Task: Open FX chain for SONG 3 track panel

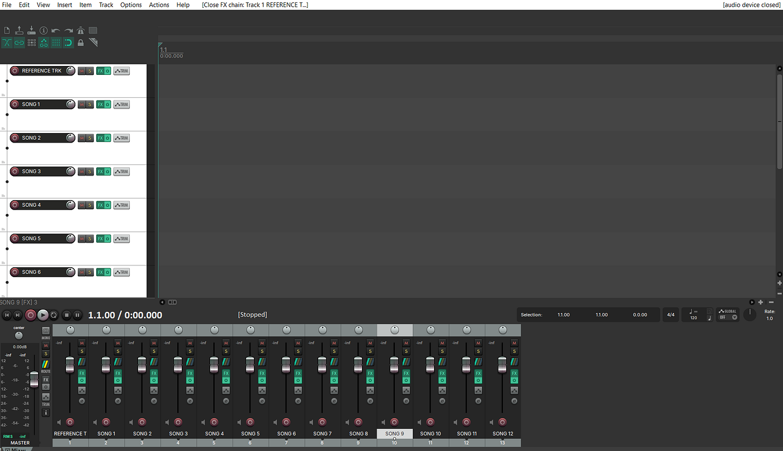Action: point(100,172)
